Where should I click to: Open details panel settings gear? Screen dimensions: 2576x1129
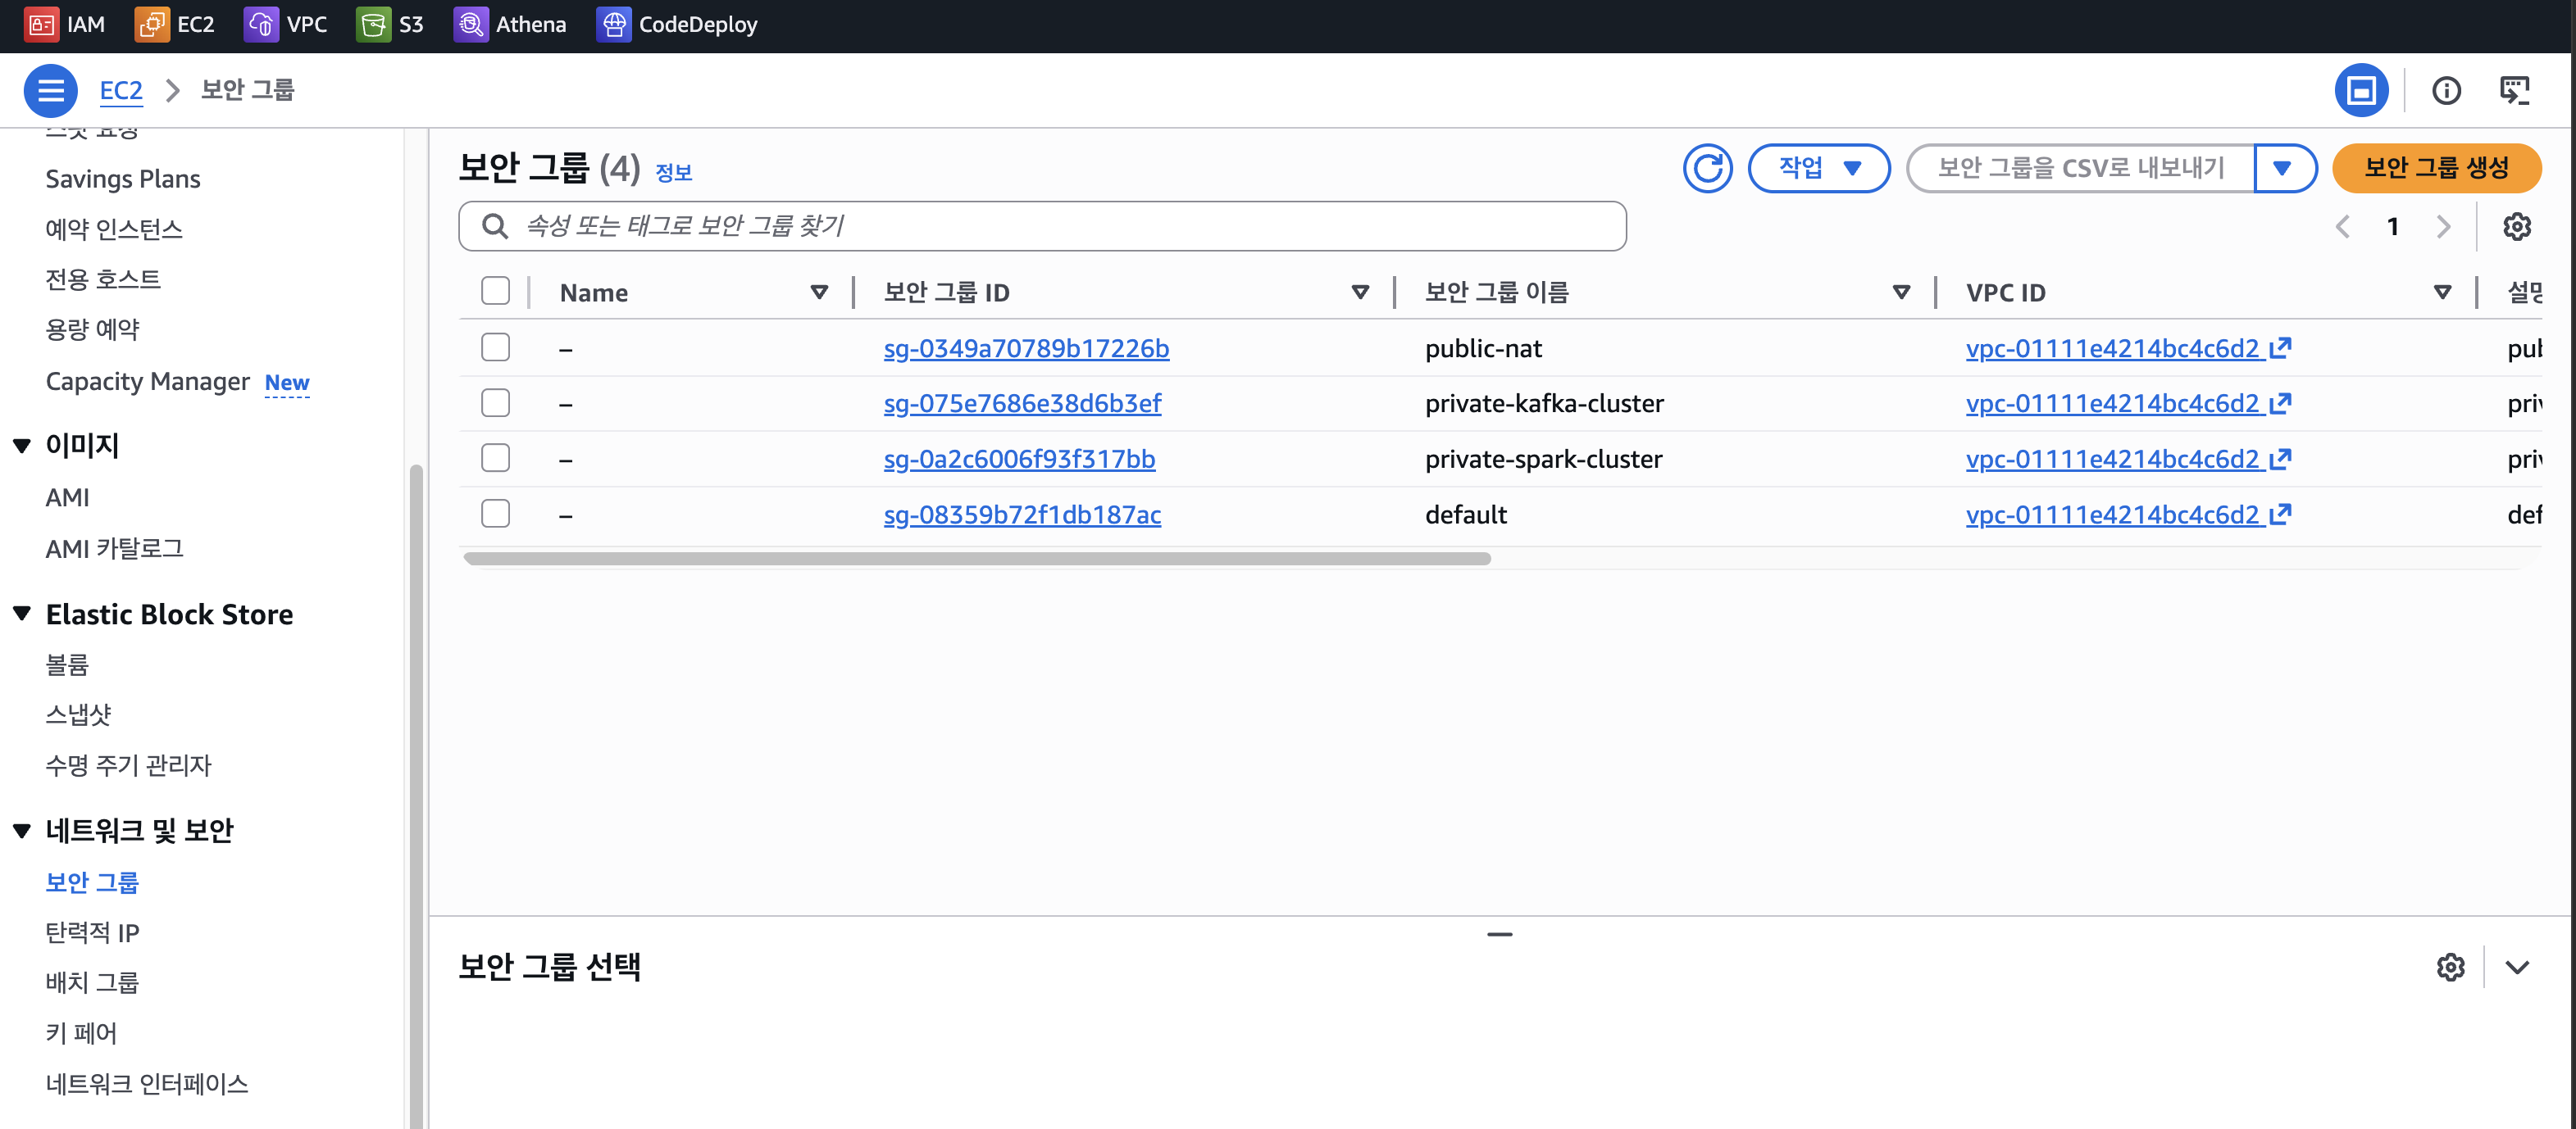click(2450, 966)
